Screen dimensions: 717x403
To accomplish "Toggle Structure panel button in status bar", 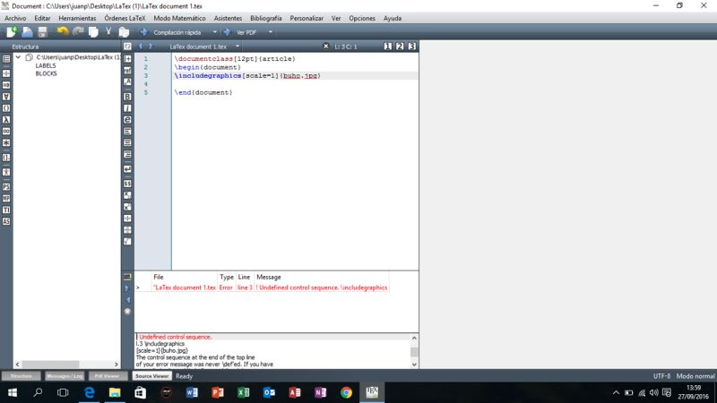I will pyautogui.click(x=21, y=376).
